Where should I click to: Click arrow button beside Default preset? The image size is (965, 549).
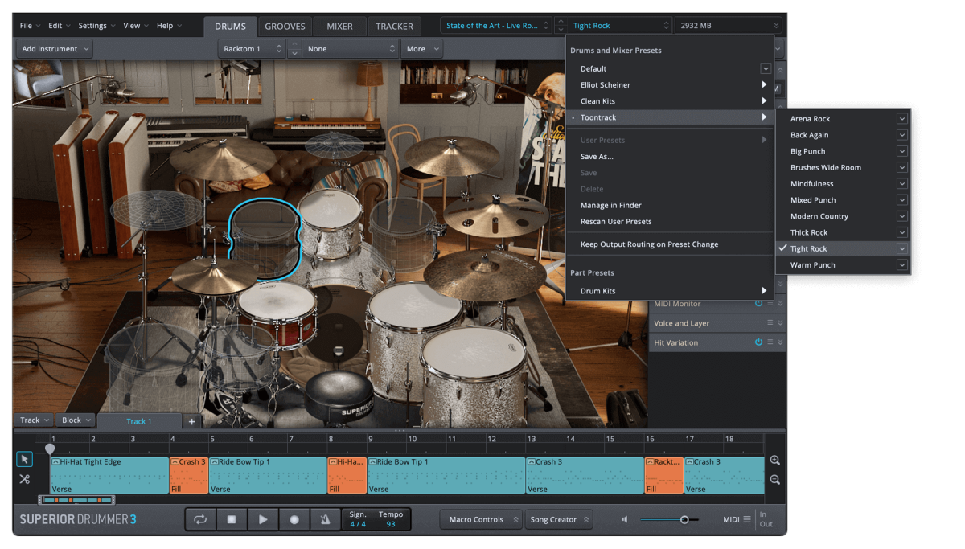[766, 69]
